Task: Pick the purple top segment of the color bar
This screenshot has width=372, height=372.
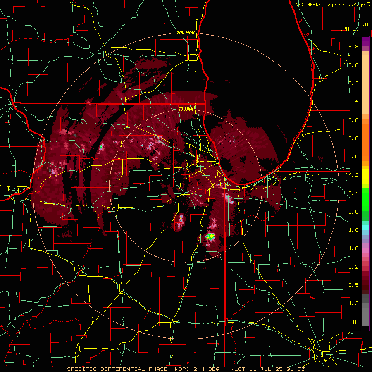Action: (x=365, y=41)
